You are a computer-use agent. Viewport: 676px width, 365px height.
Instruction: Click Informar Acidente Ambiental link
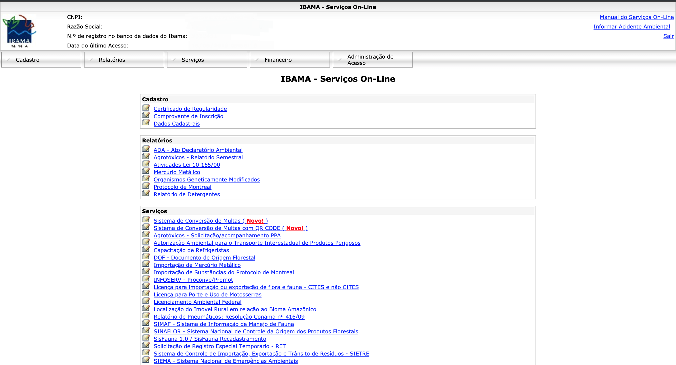pyautogui.click(x=632, y=27)
